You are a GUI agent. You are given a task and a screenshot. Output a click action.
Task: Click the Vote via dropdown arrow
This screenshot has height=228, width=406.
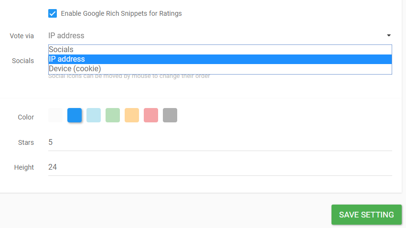click(389, 35)
